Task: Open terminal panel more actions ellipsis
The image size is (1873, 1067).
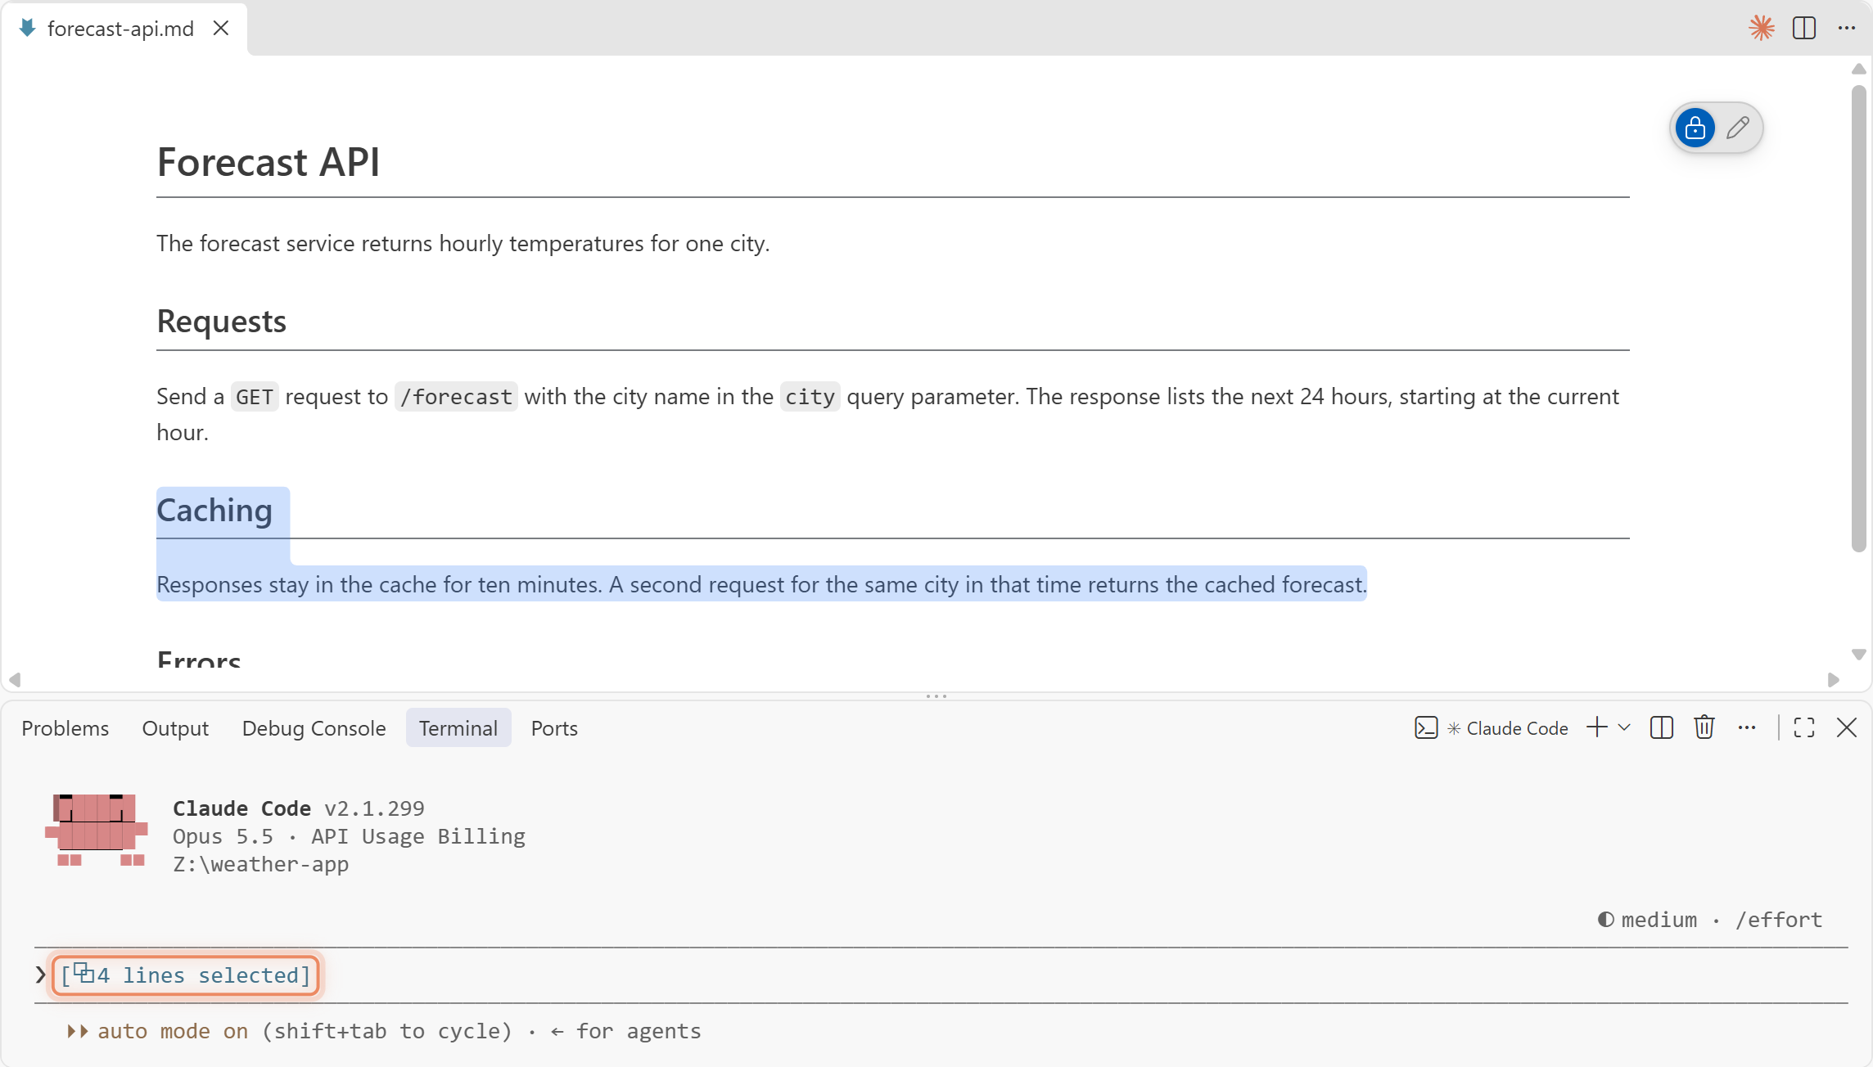Action: tap(1747, 727)
